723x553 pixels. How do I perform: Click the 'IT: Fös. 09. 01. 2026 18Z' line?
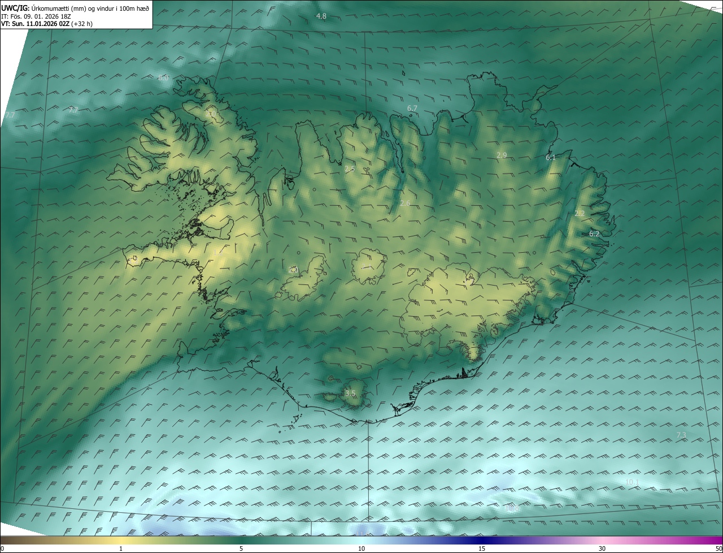(36, 16)
